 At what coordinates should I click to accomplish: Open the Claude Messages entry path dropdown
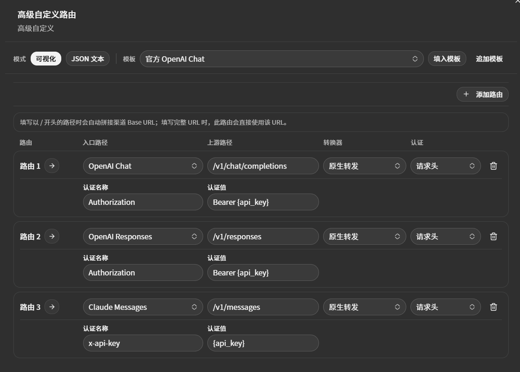143,307
